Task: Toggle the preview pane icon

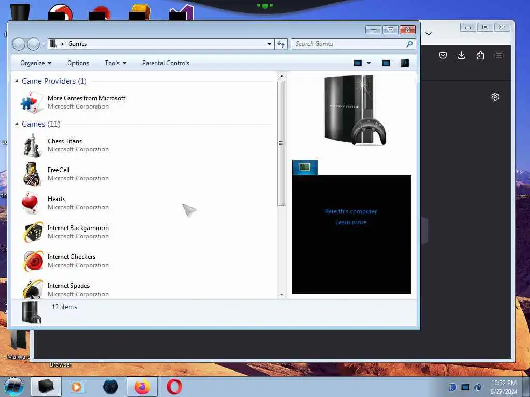Action: pyautogui.click(x=386, y=63)
